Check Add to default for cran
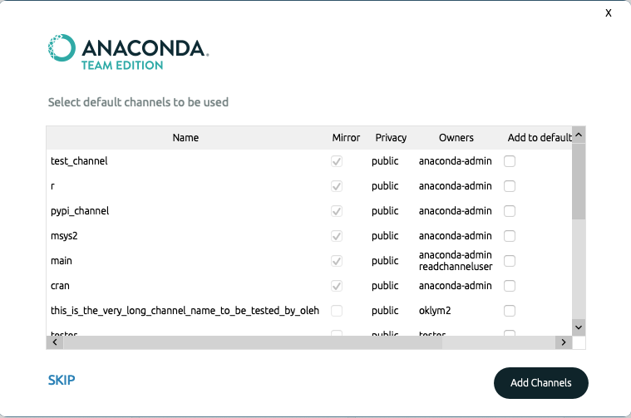The image size is (631, 418). 510,286
